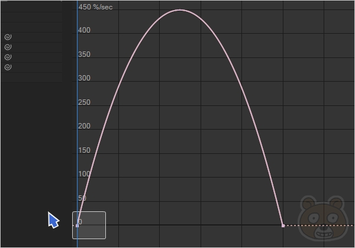The width and height of the screenshot is (355, 248).
Task: Click the "150" axis label
Action: [84, 150]
